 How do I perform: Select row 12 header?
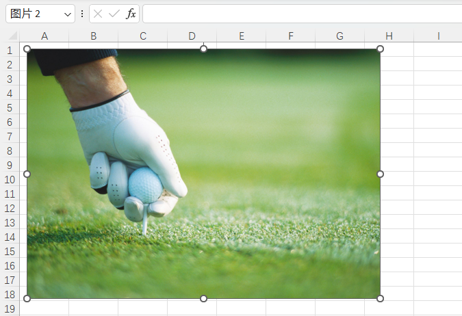(x=10, y=209)
